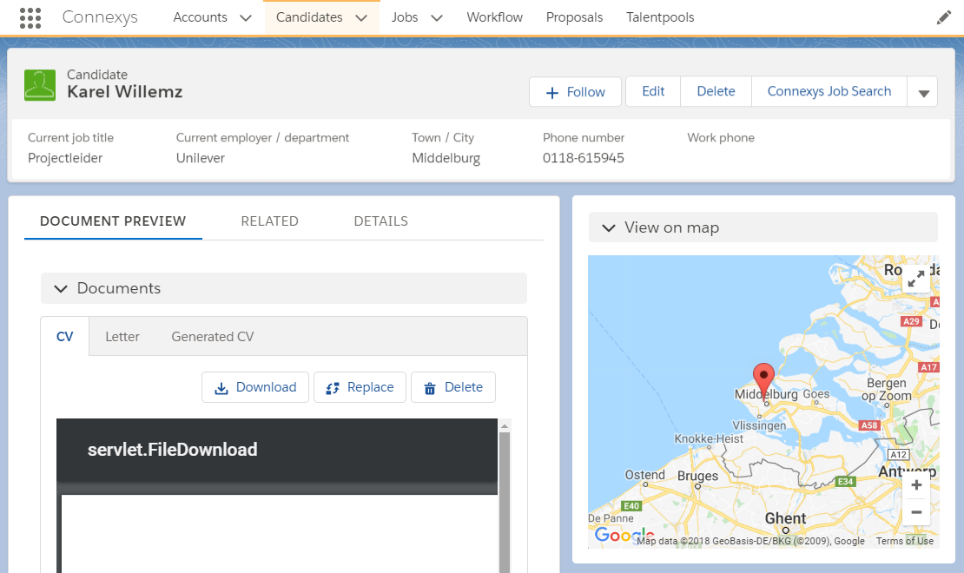The image size is (964, 573).
Task: Click Ghent label on the map
Action: coord(785,518)
